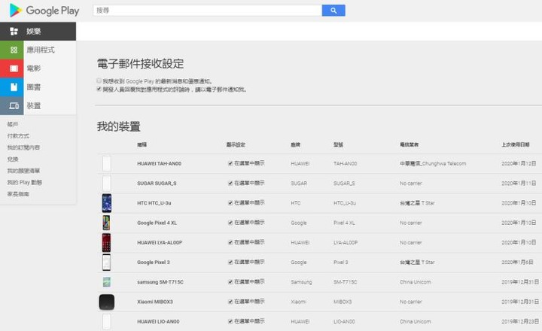Screen dimensions: 542x331
Task: Select the 電影 menu label
Action: [34, 68]
